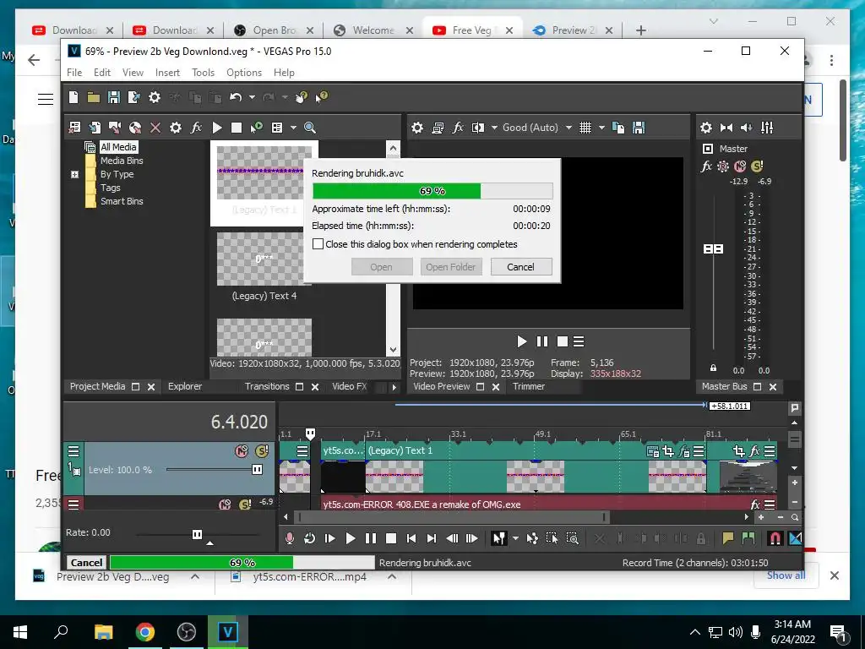Viewport: 865px width, 649px height.
Task: Open the Media FX icon in Project Media toolbar
Action: [196, 128]
